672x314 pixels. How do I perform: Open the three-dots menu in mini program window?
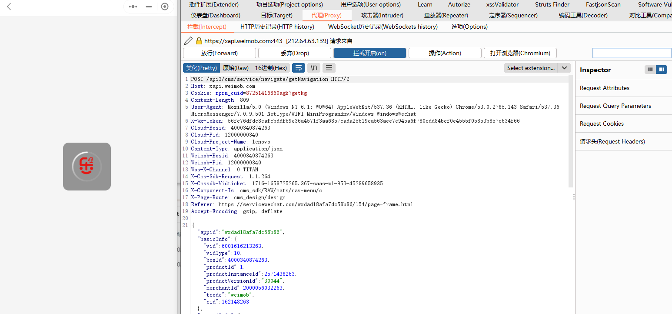(133, 7)
